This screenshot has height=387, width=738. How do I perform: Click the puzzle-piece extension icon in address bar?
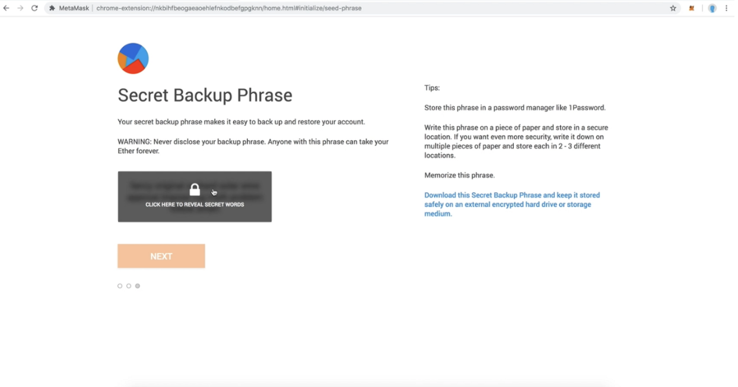[52, 8]
